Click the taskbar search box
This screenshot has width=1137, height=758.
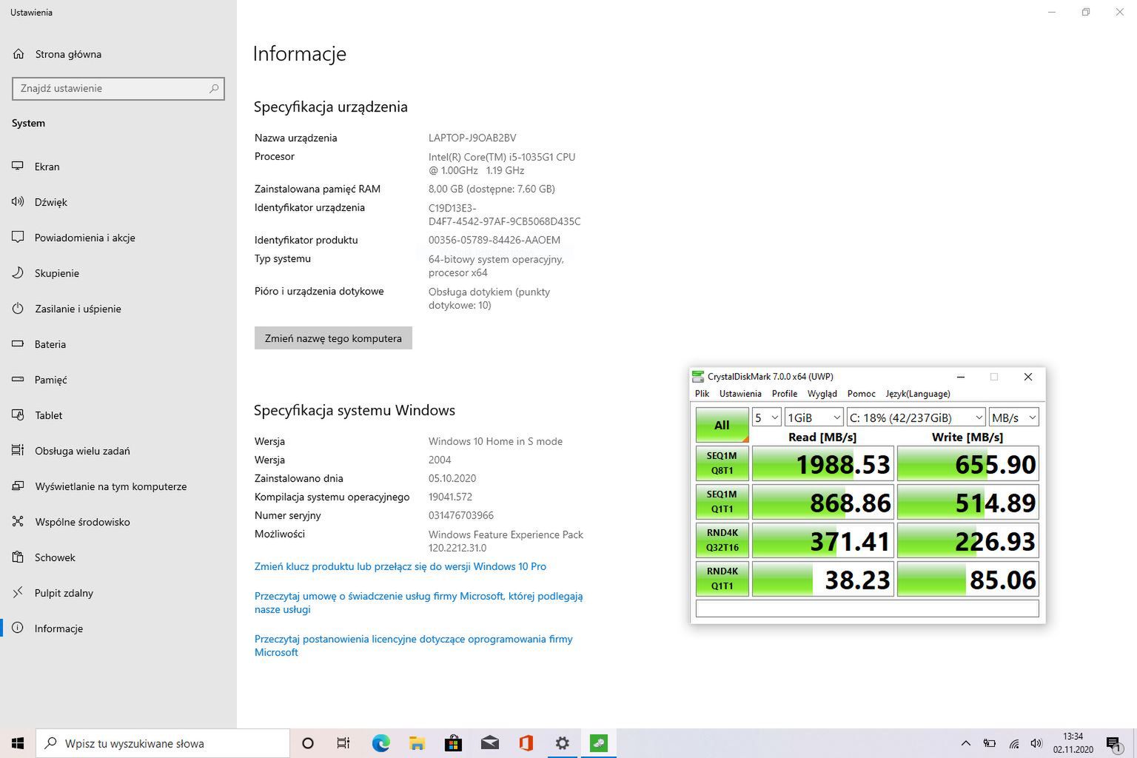click(163, 743)
